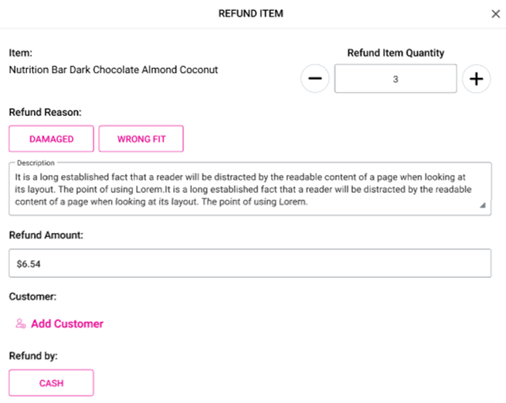The image size is (506, 403).
Task: Click the Description box resize handle
Action: coord(484,206)
